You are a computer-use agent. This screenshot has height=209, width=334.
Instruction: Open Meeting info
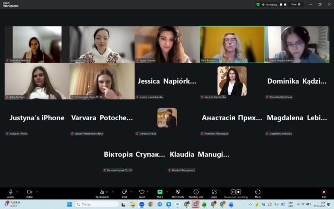click(x=196, y=192)
